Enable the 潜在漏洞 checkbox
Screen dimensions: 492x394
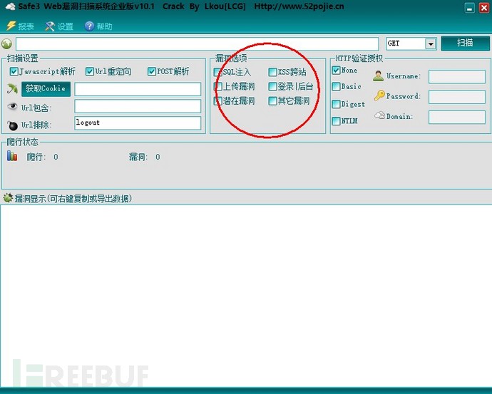pyautogui.click(x=217, y=101)
